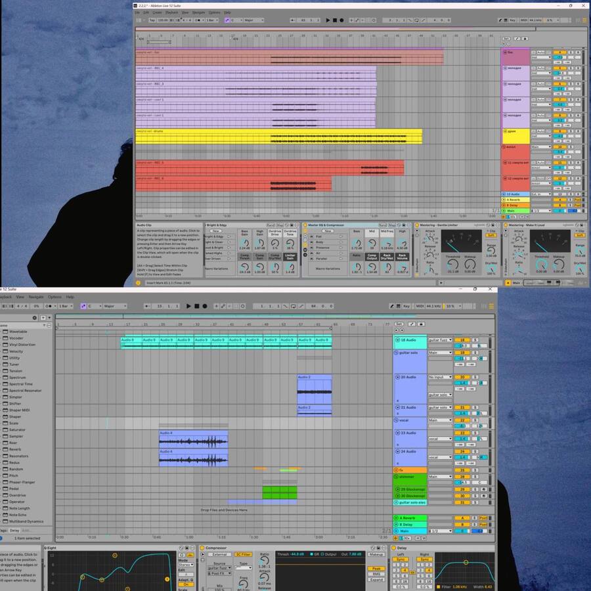
Task: Toggle Draw Mode pencil in upper window
Action: coord(500,20)
